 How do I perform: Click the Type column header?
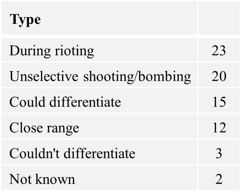(x=25, y=20)
